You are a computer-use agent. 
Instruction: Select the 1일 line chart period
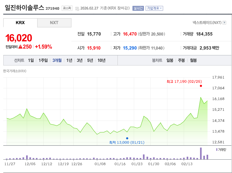pyautogui.click(x=31, y=60)
